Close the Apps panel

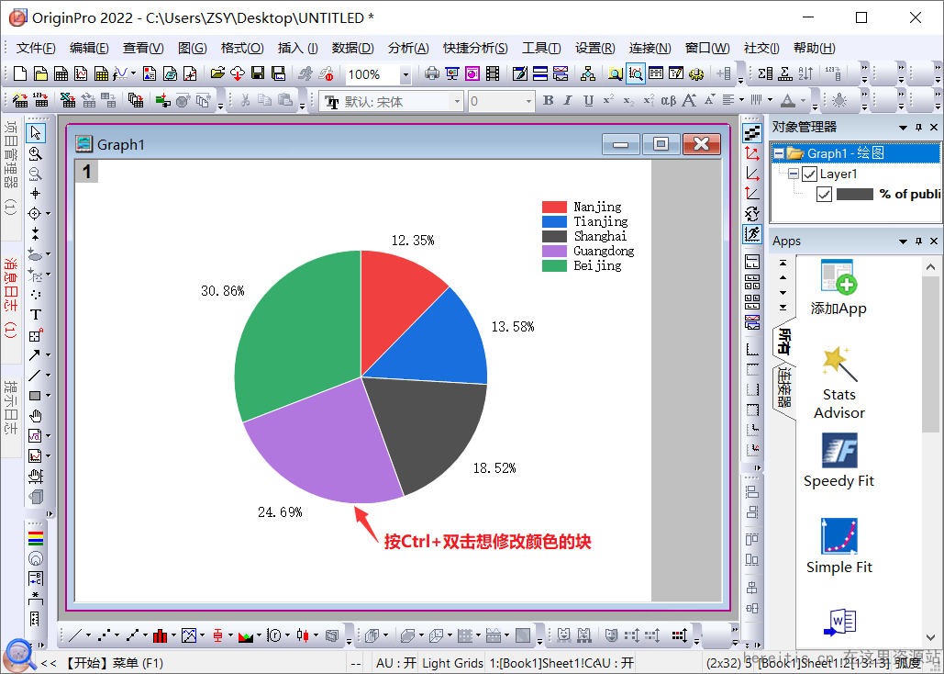934,242
